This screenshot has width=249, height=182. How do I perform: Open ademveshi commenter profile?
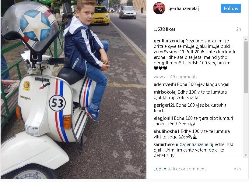click(165, 84)
